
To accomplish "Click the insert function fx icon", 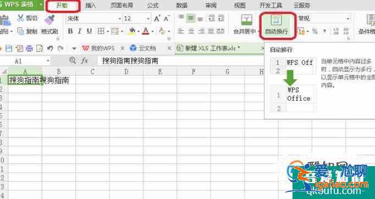I will pyautogui.click(x=85, y=61).
